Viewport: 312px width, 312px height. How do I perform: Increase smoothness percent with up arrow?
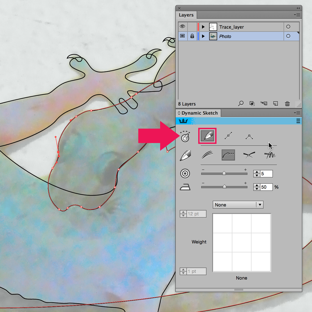[x=257, y=185]
